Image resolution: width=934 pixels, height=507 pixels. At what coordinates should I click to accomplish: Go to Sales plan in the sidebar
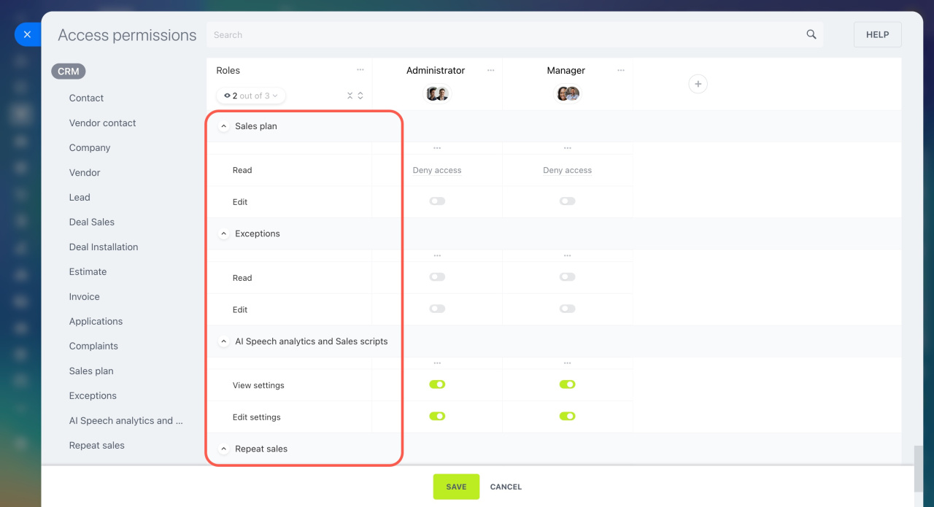[91, 371]
